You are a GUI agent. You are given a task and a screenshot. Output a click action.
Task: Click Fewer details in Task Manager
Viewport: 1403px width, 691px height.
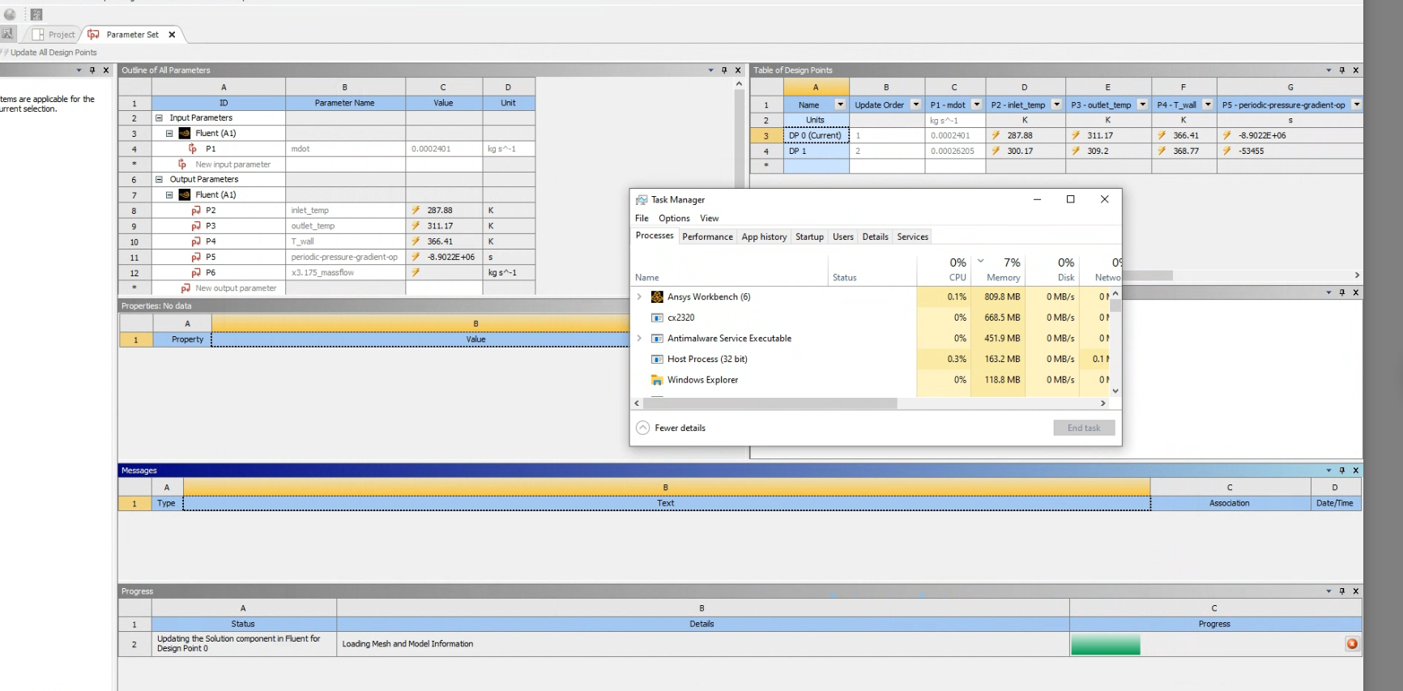point(679,428)
